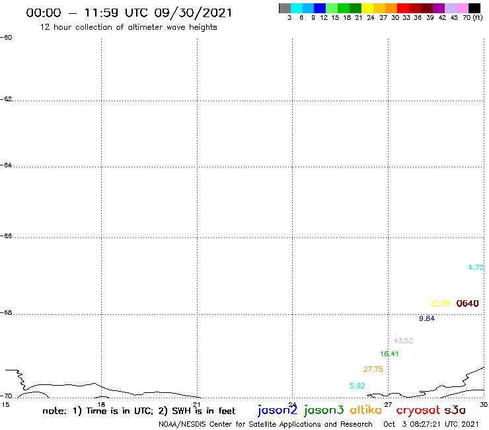This screenshot has width=489, height=430.
Task: Click the -64 latitude axis label
Action: pyautogui.click(x=6, y=165)
